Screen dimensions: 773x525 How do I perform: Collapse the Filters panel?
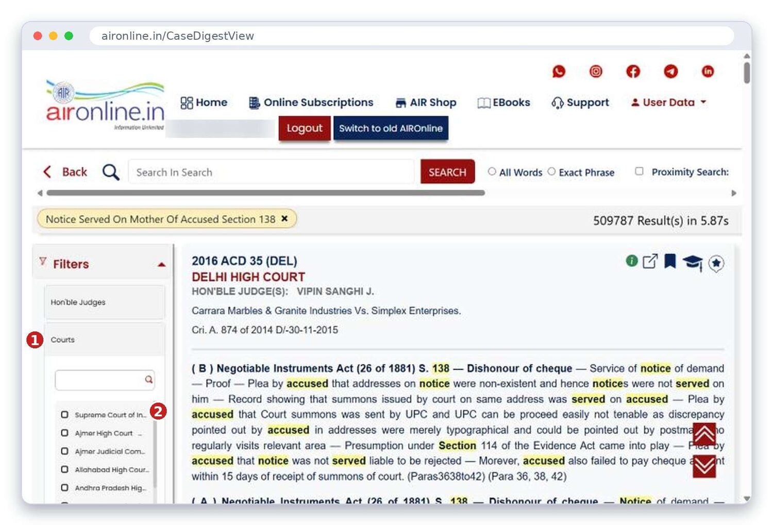[161, 264]
